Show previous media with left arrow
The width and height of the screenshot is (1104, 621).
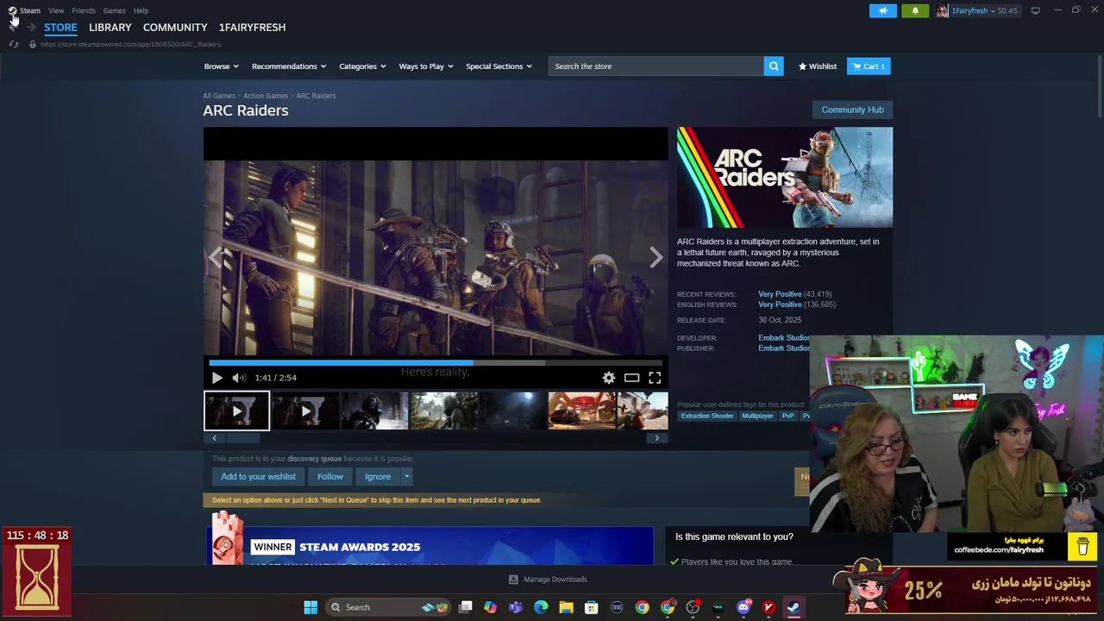coord(216,257)
